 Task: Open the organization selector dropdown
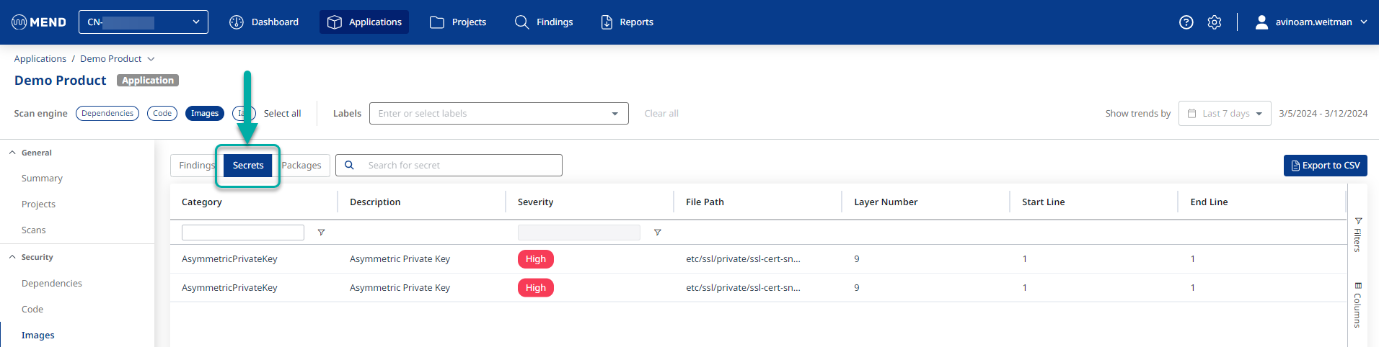tap(143, 22)
